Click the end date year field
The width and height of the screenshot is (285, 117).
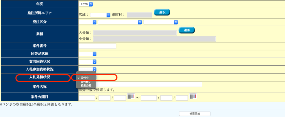point(149,98)
